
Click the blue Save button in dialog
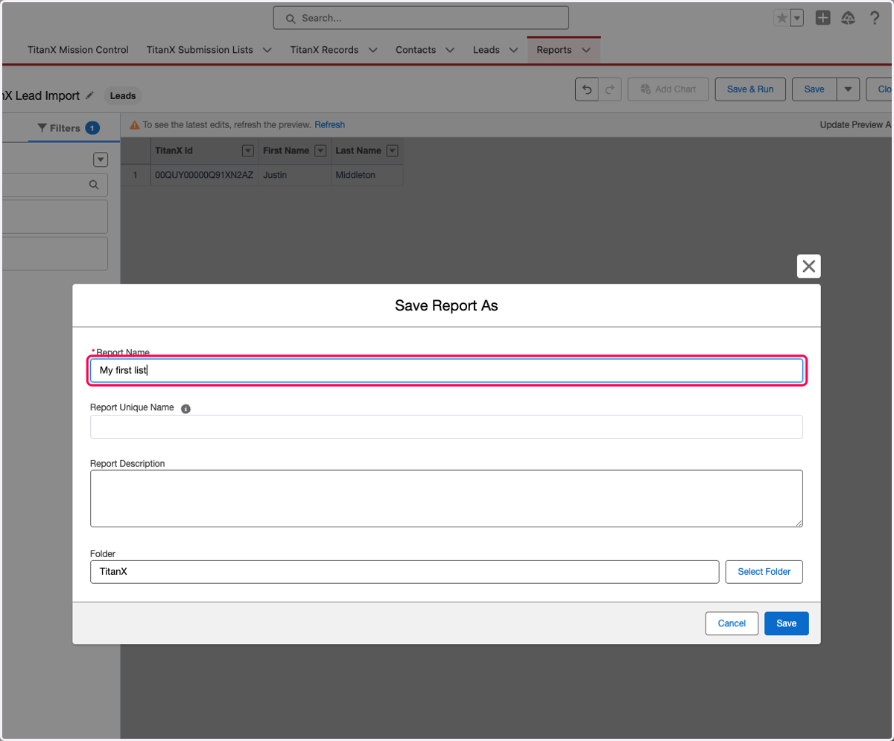[786, 623]
